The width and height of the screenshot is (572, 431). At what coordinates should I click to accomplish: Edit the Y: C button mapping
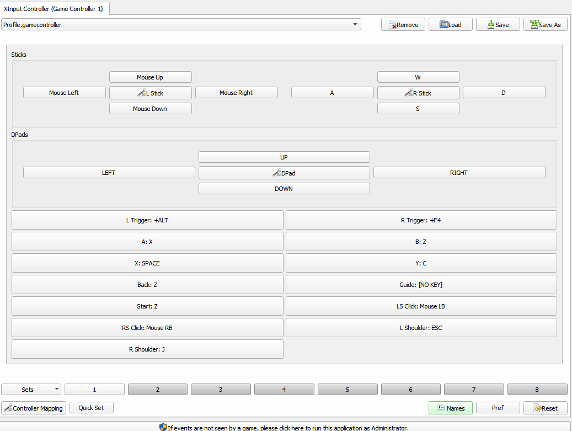(x=421, y=263)
